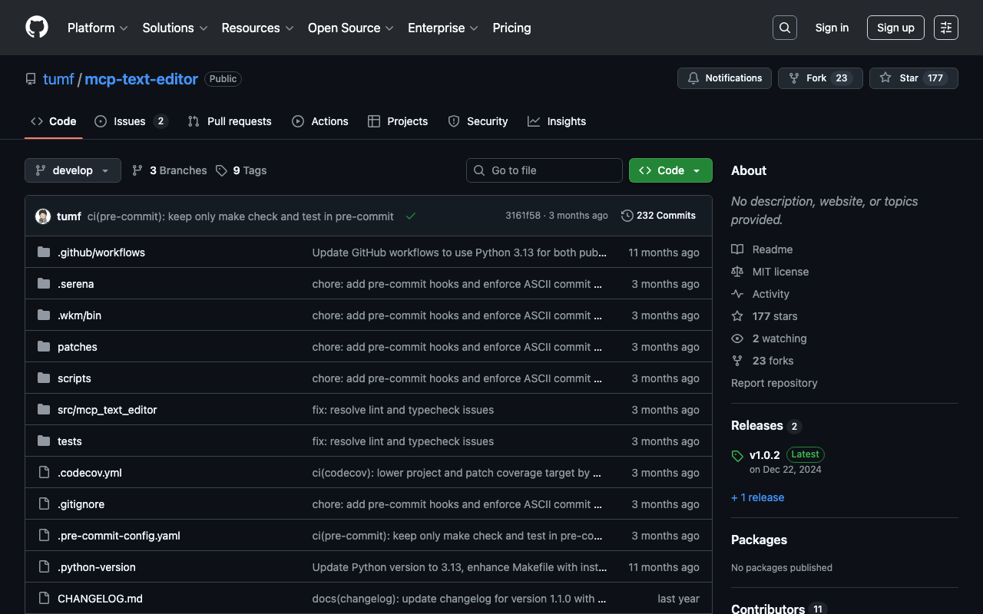Open the 232 Commits history
Viewport: 983px width, 614px height.
658,216
